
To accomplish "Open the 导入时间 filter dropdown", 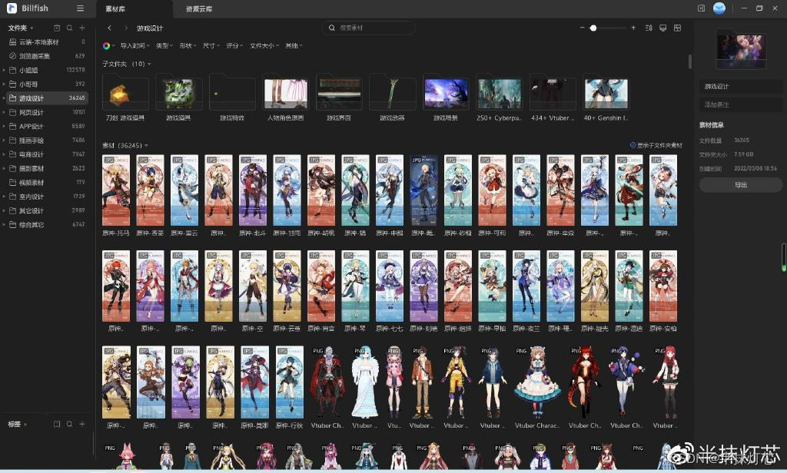I will (x=135, y=45).
